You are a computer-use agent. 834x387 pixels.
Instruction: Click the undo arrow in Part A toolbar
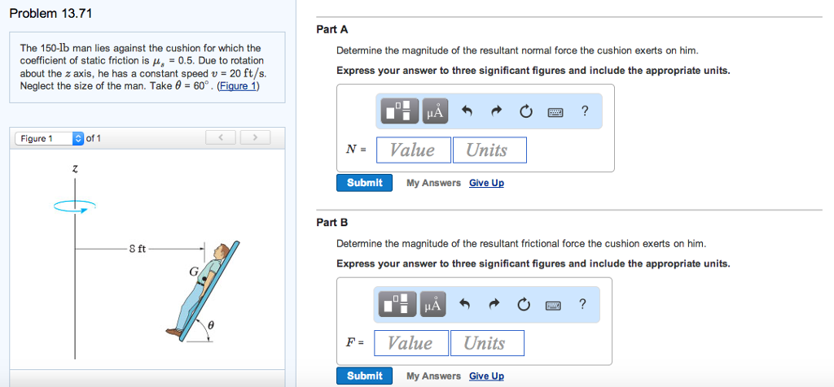click(x=467, y=112)
